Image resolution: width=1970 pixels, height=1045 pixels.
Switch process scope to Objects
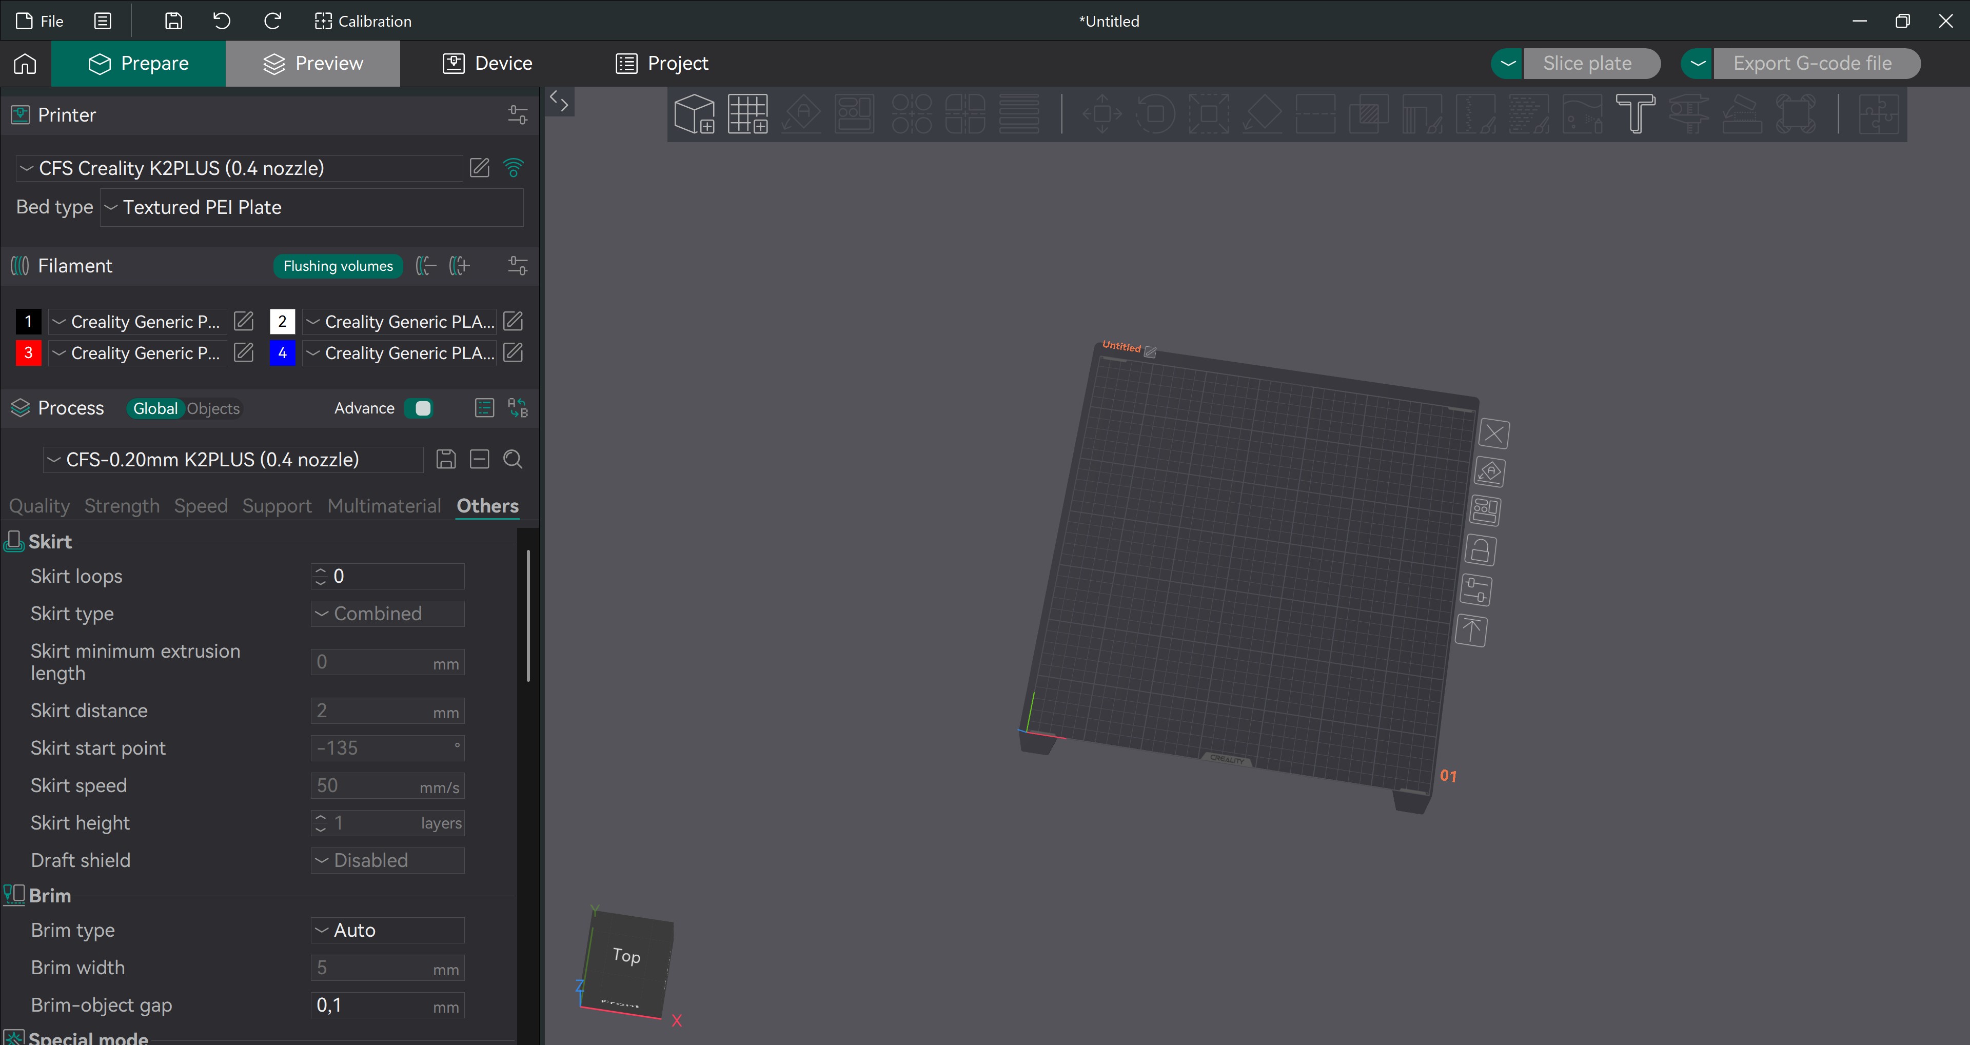click(213, 408)
